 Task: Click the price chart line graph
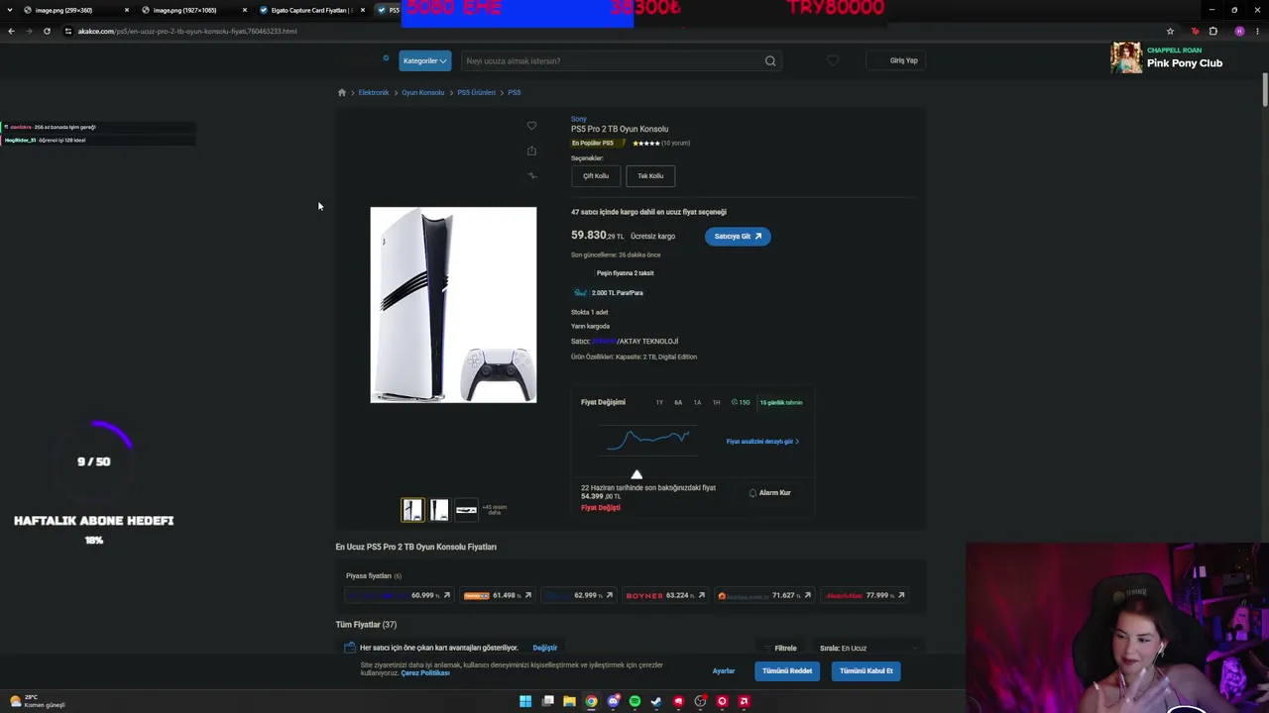pos(649,439)
